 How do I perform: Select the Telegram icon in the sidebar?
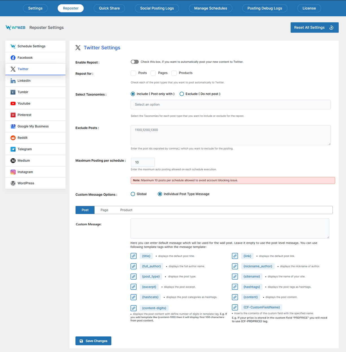pos(13,149)
